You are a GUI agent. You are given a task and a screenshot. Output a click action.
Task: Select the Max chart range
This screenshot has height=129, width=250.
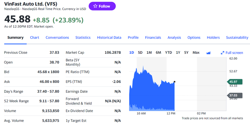[x=196, y=53]
